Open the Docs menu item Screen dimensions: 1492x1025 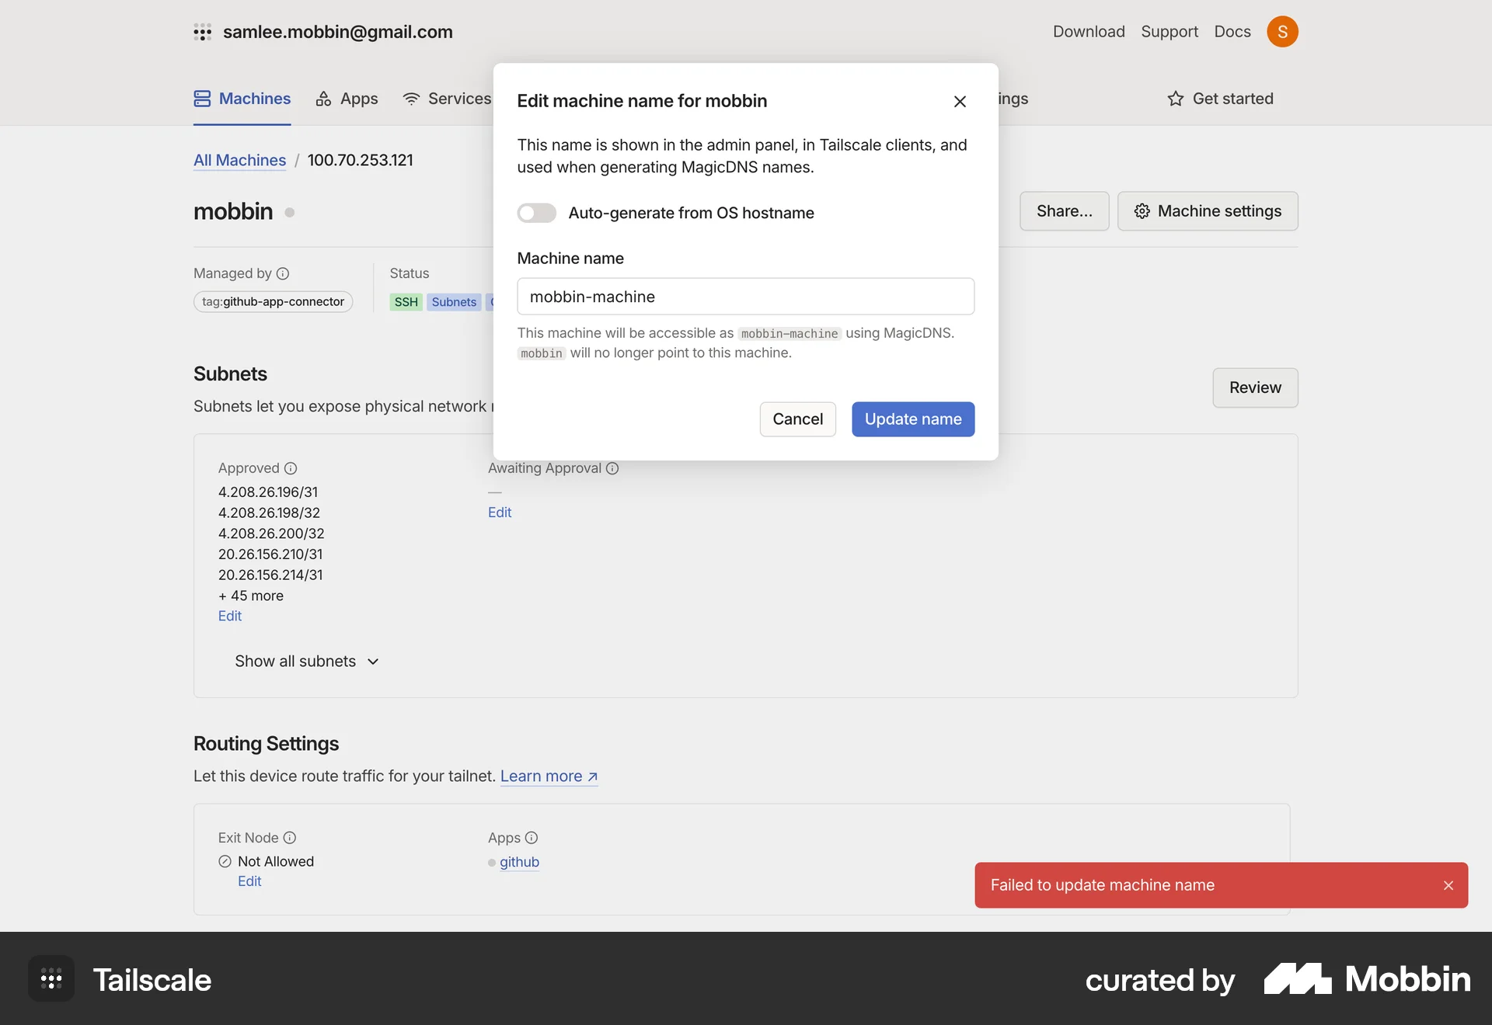[1232, 32]
